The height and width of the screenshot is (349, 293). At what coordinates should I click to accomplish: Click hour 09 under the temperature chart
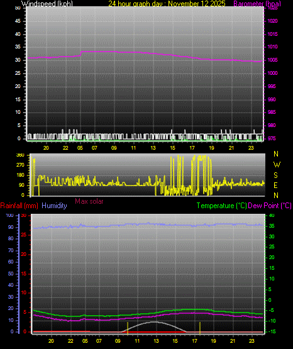click(118, 341)
